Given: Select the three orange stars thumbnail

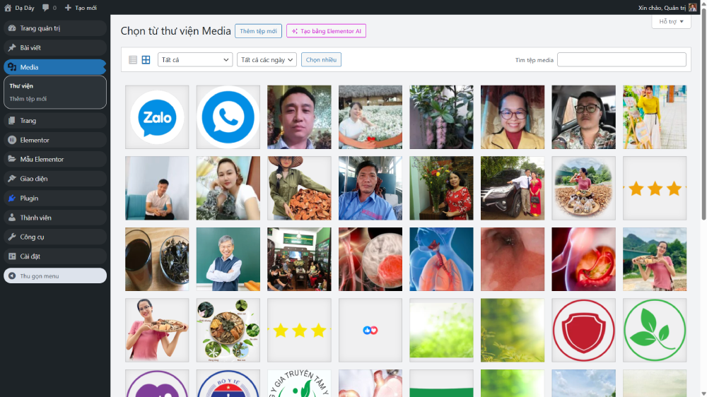Looking at the screenshot, I should click(x=655, y=189).
